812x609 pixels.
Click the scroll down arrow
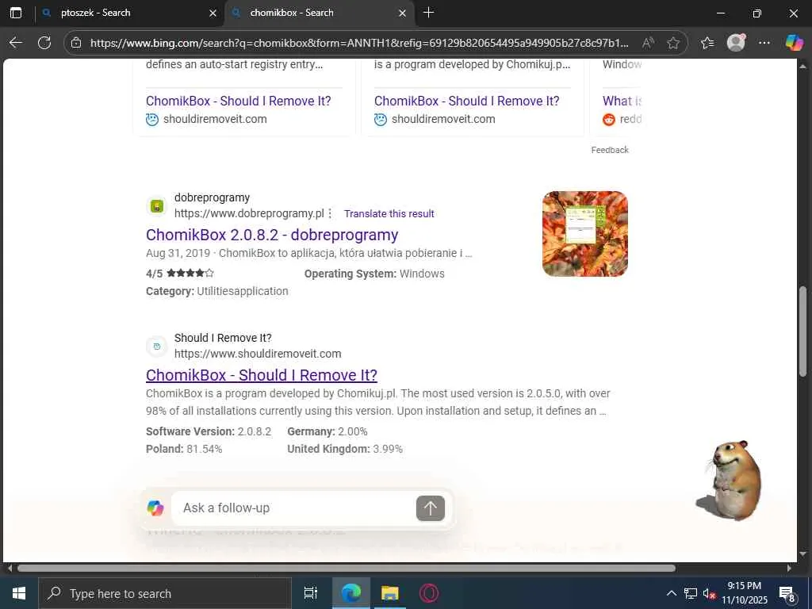[802, 554]
